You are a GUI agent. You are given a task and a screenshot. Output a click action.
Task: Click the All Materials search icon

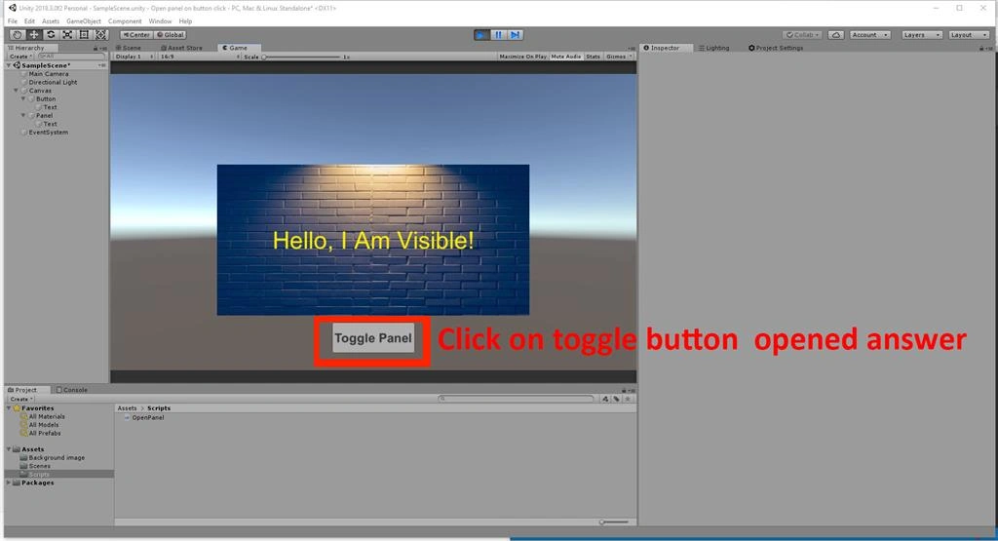[23, 417]
